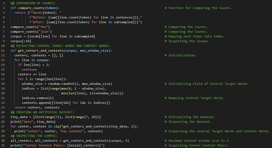The height and width of the screenshot is (148, 272).
Task: Click the 'return centers, contexts' line
Action: pos(37,107)
